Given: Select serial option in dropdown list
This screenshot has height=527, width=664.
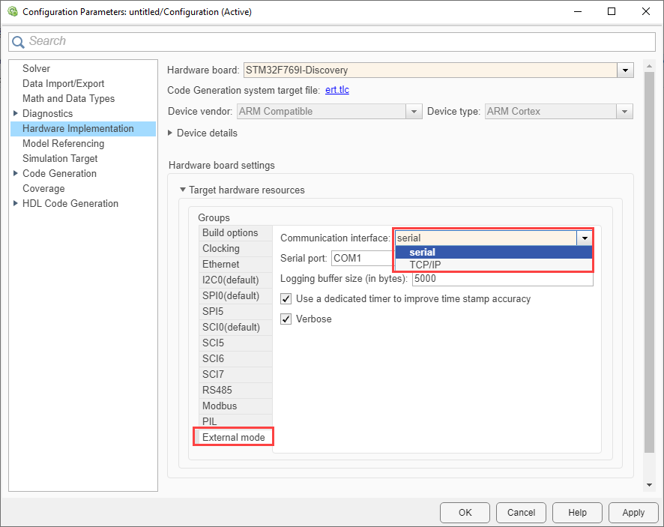Looking at the screenshot, I should pos(423,252).
